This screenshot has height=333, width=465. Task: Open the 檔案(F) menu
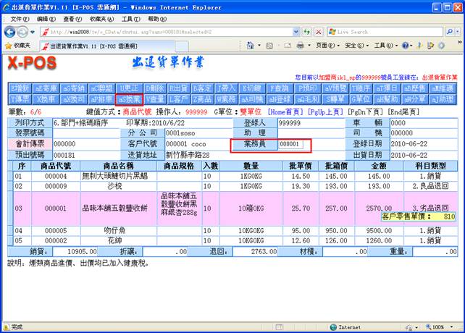[16, 18]
